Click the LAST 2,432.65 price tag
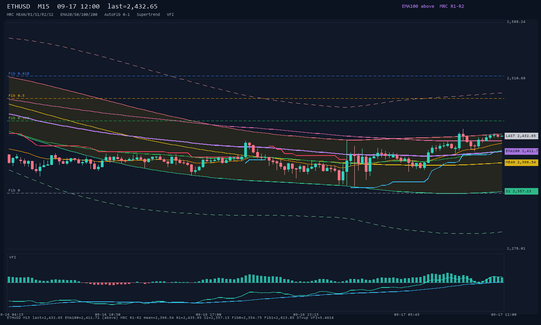 521,136
